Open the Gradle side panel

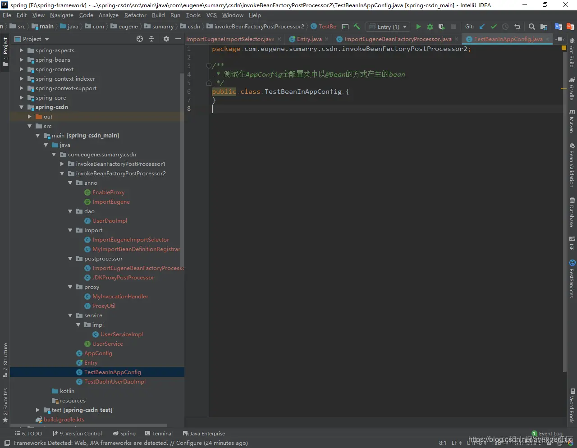pos(572,89)
